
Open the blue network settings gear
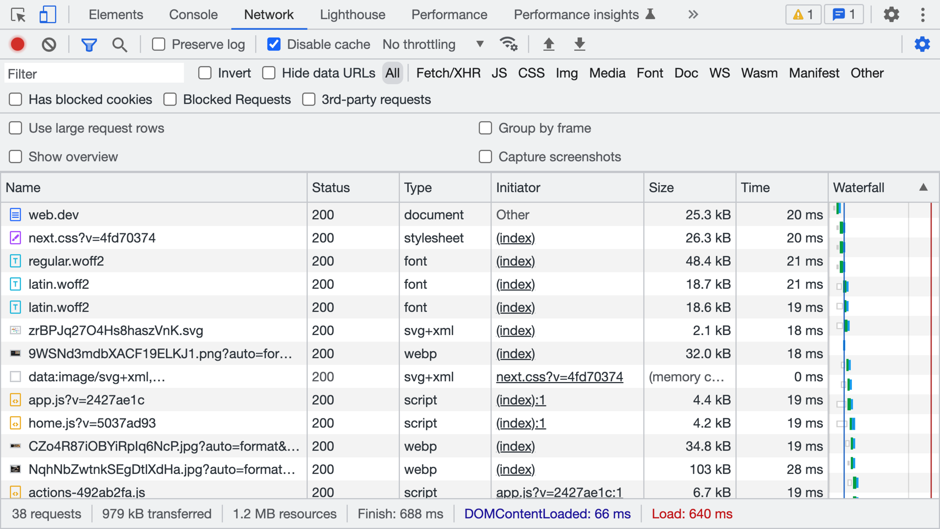pyautogui.click(x=922, y=44)
